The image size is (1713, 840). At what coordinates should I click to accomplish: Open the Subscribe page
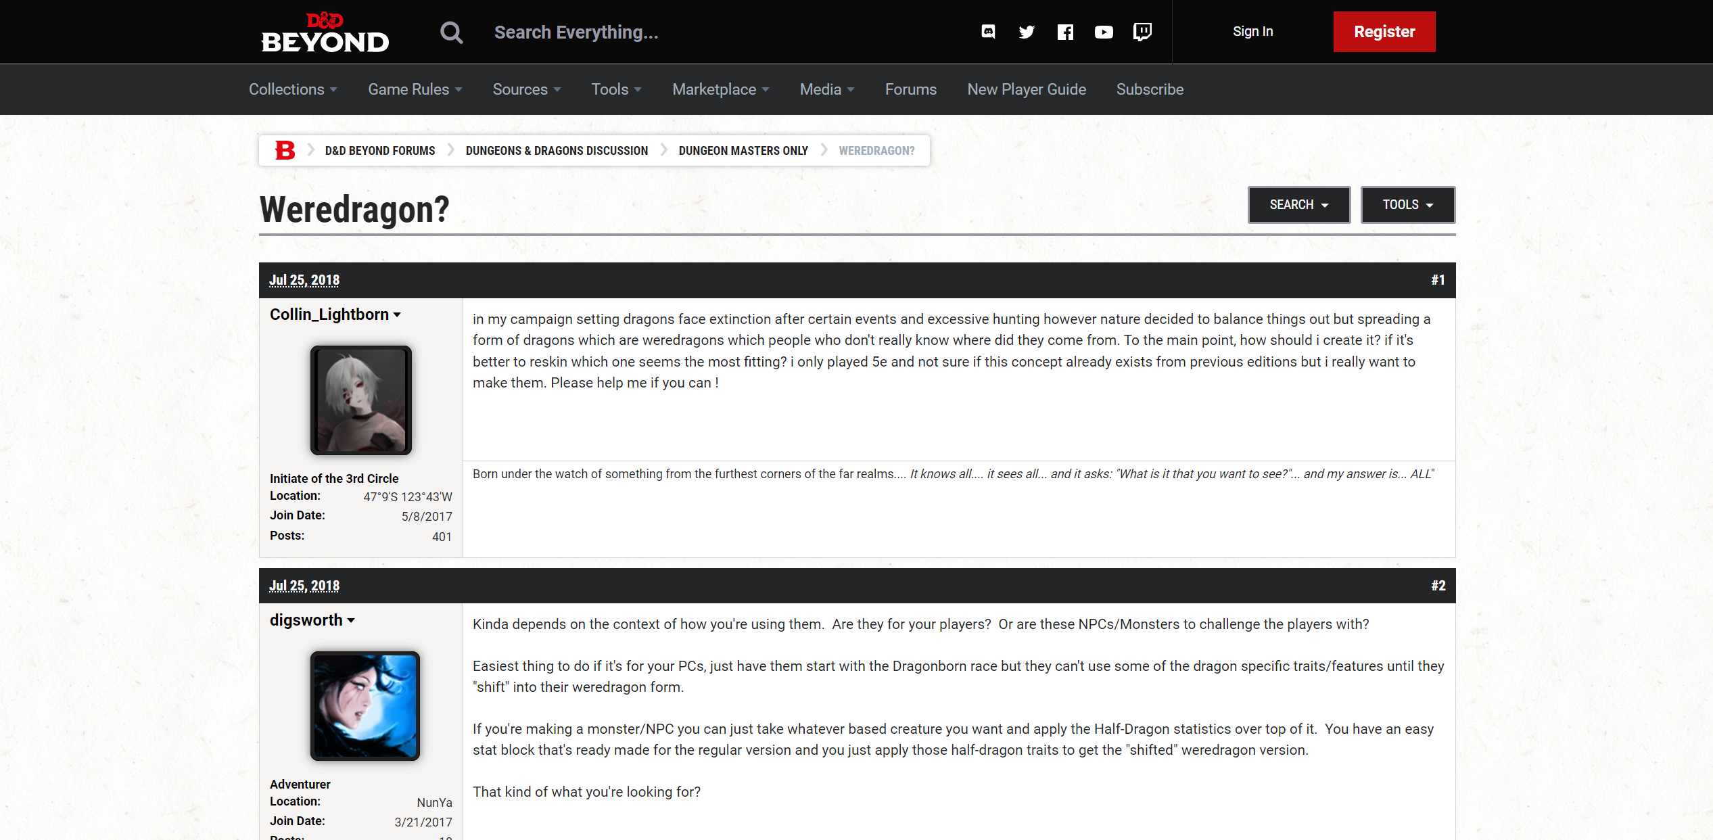click(1150, 89)
